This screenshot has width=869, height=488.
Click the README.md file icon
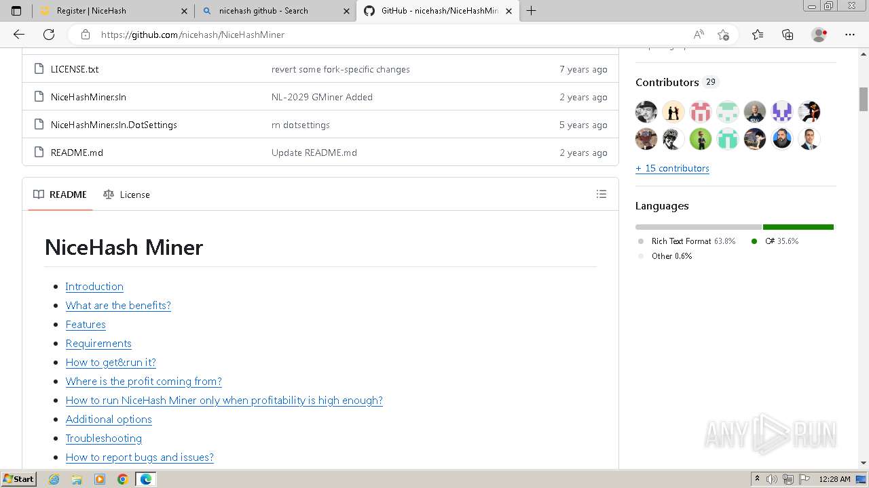click(39, 152)
